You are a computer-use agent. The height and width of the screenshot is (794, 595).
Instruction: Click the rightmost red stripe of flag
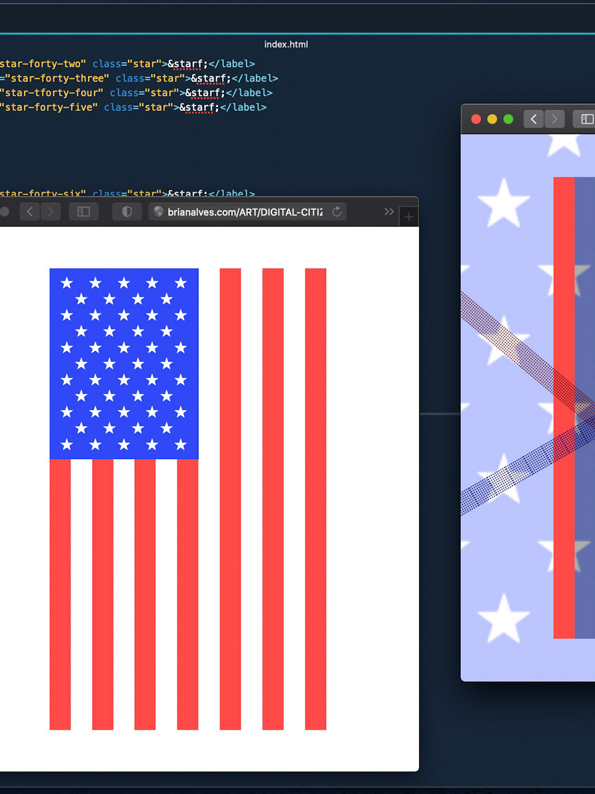(315, 499)
